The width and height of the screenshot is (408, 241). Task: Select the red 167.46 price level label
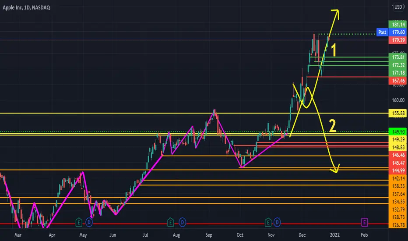(x=398, y=81)
